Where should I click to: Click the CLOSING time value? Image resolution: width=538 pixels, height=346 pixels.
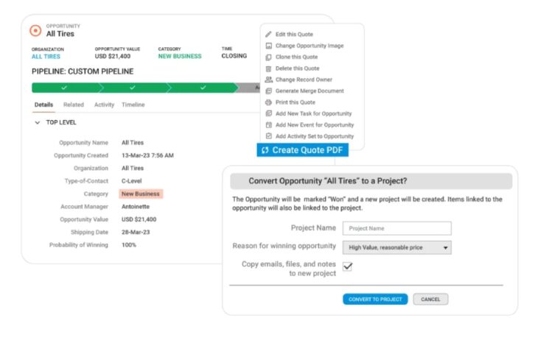coord(234,56)
